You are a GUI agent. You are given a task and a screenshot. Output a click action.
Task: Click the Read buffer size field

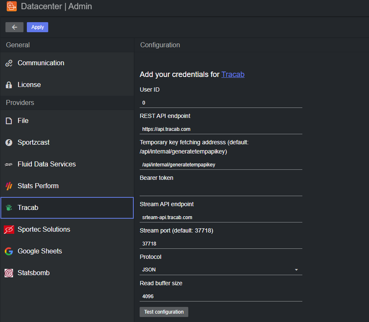(221, 296)
